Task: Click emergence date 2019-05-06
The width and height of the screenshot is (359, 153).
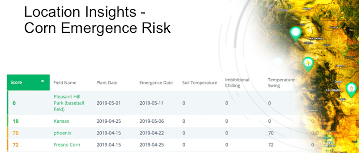Action: point(152,121)
